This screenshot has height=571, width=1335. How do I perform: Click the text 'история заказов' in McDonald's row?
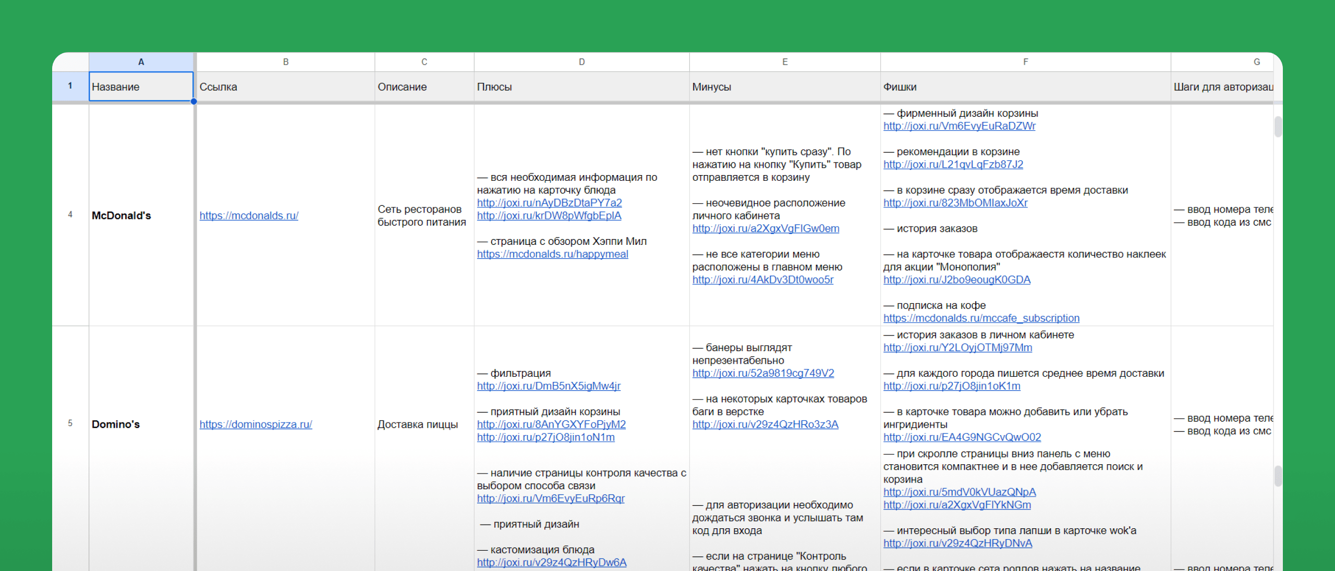pyautogui.click(x=937, y=229)
